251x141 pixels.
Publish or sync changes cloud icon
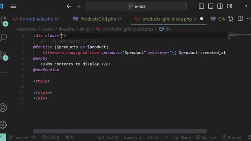point(34,137)
